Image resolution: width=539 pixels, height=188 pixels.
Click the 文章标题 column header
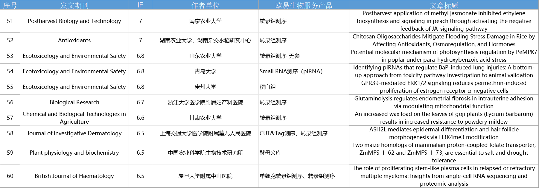[444, 5]
